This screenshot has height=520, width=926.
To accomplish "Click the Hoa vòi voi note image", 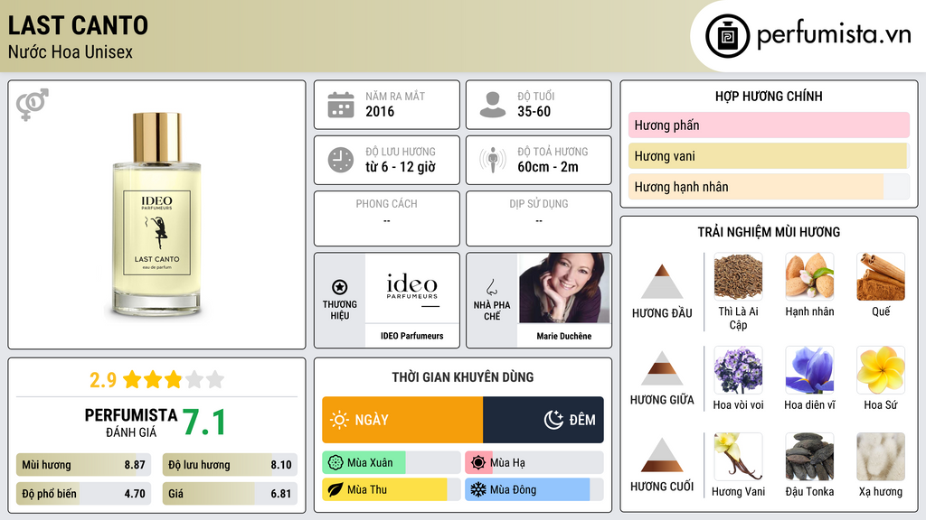I will tap(738, 370).
